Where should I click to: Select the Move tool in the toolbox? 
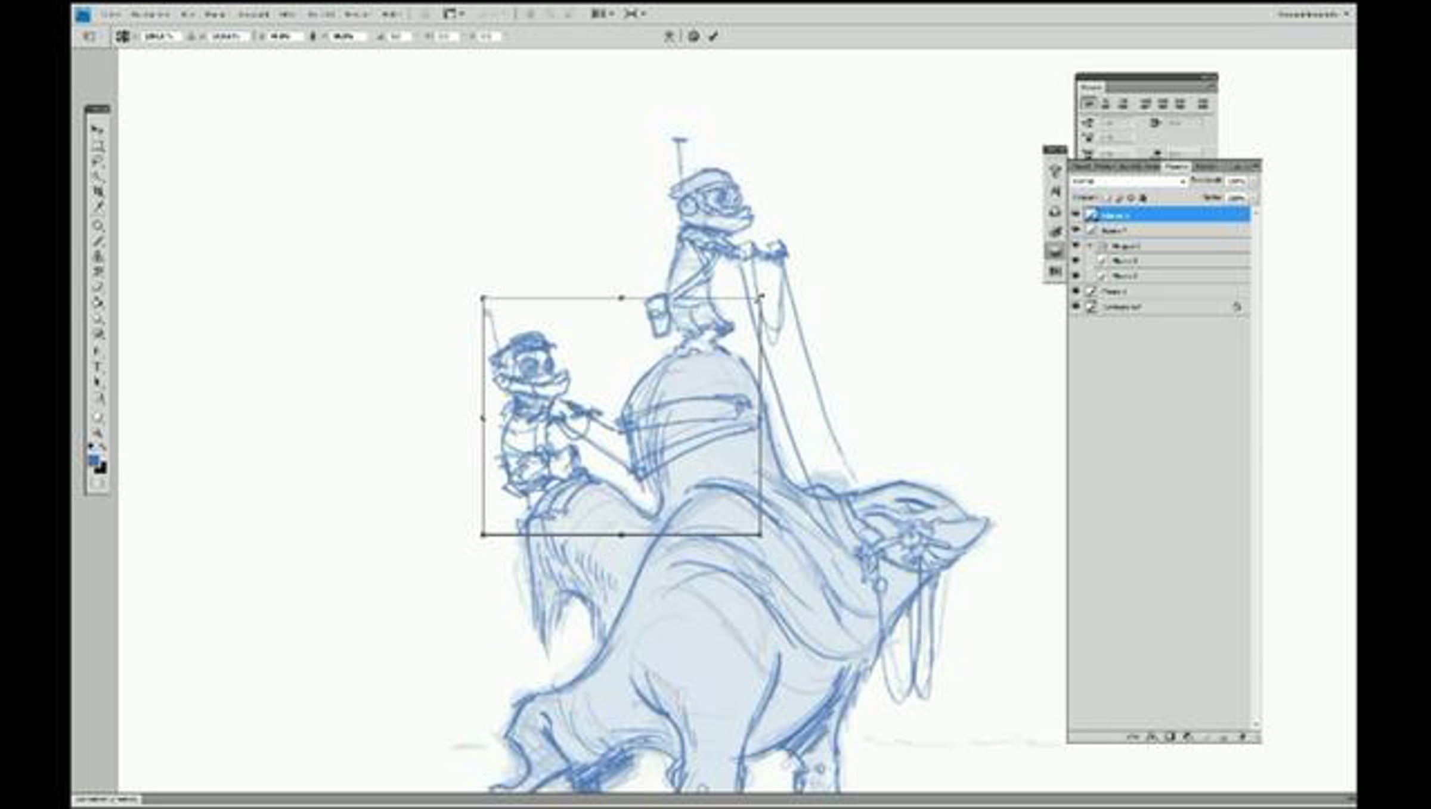(x=98, y=129)
